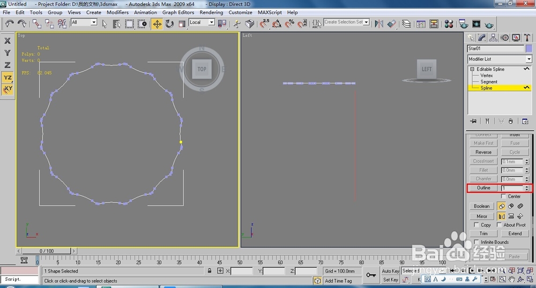Click Bind to Space Warp icon

click(62, 24)
